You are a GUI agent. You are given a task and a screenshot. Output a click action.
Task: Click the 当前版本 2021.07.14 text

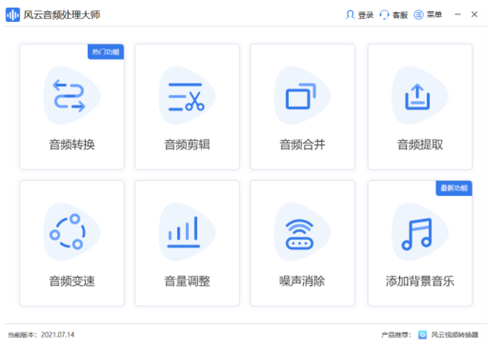coord(41,335)
